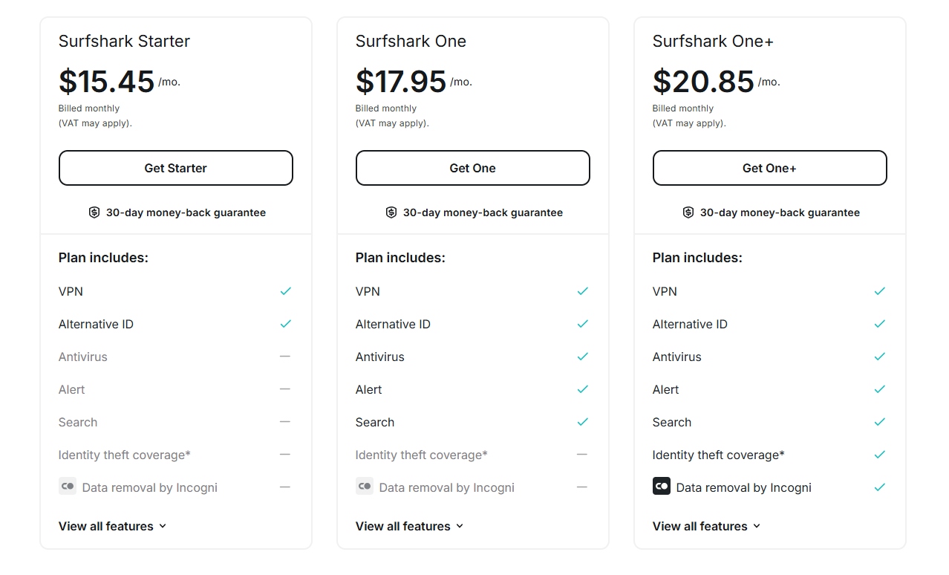Click the Incogni logo icon in the Starter plan
The width and height of the screenshot is (949, 575).
pyautogui.click(x=67, y=487)
